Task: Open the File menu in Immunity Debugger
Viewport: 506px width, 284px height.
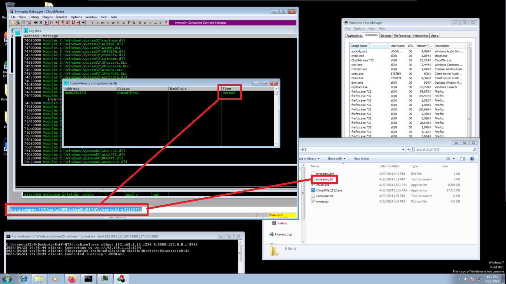Action: (13, 17)
